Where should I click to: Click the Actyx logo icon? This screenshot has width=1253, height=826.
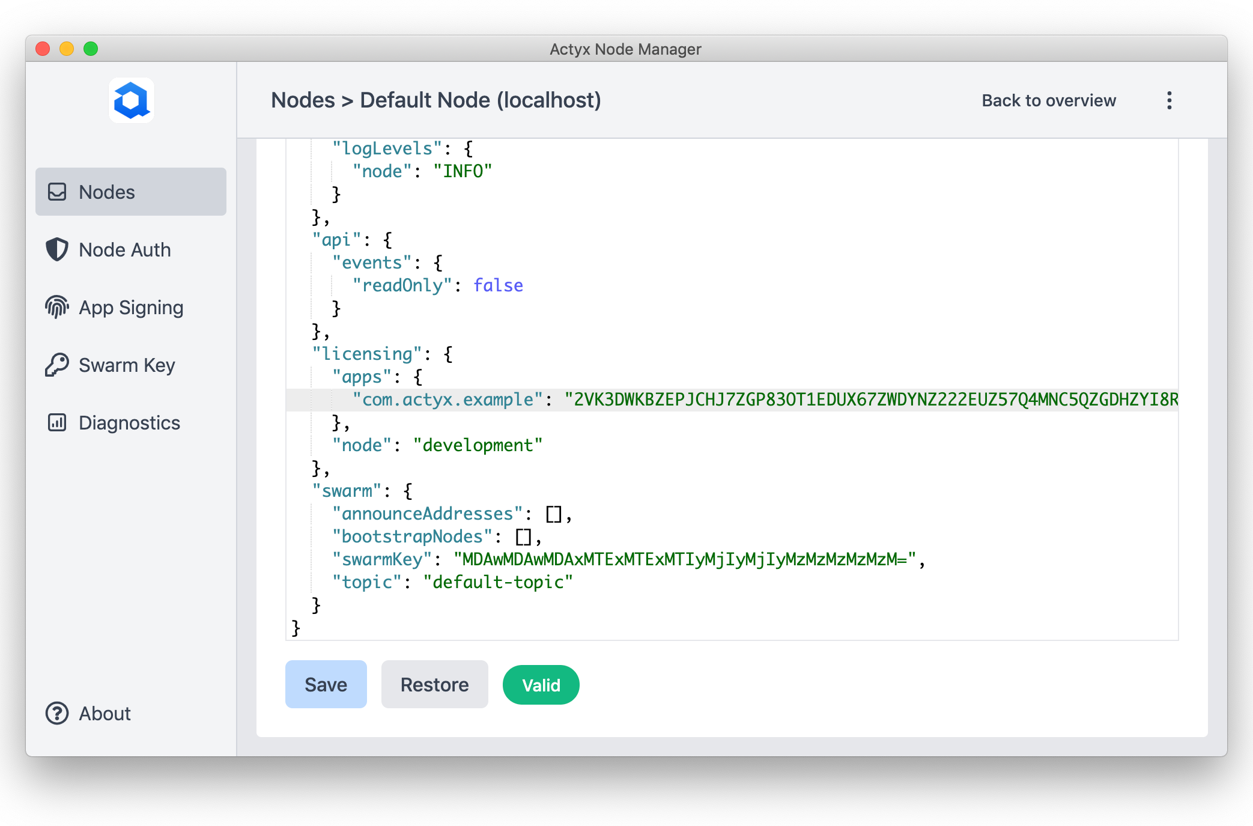131,100
